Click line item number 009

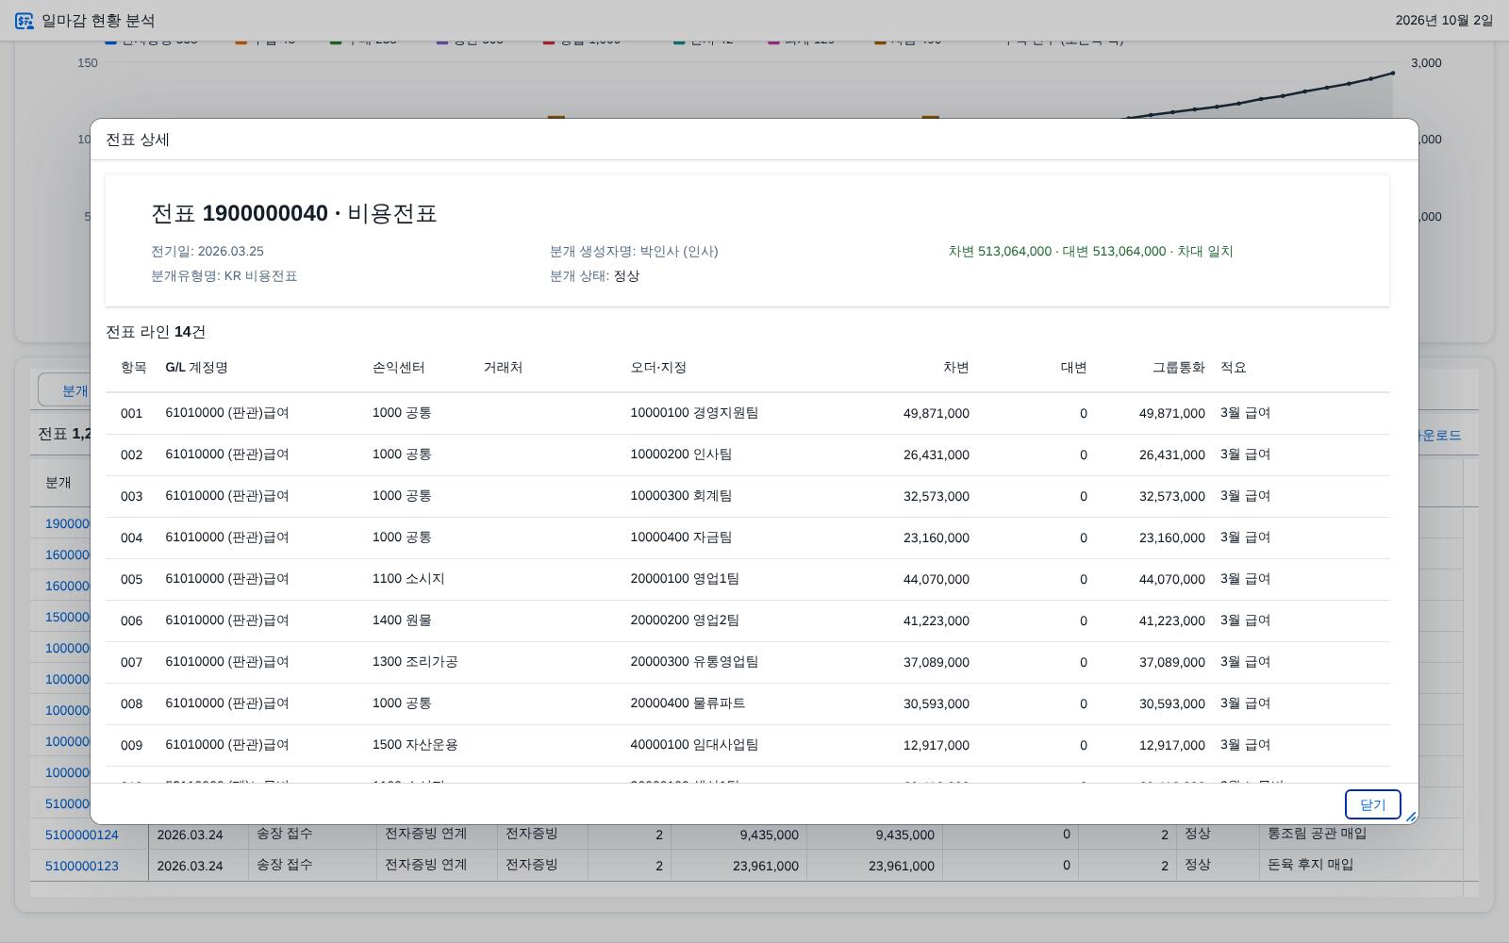coord(131,745)
